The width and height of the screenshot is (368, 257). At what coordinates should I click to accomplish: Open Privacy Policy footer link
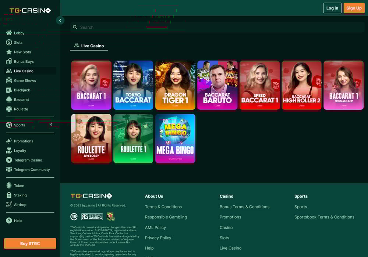point(158,238)
